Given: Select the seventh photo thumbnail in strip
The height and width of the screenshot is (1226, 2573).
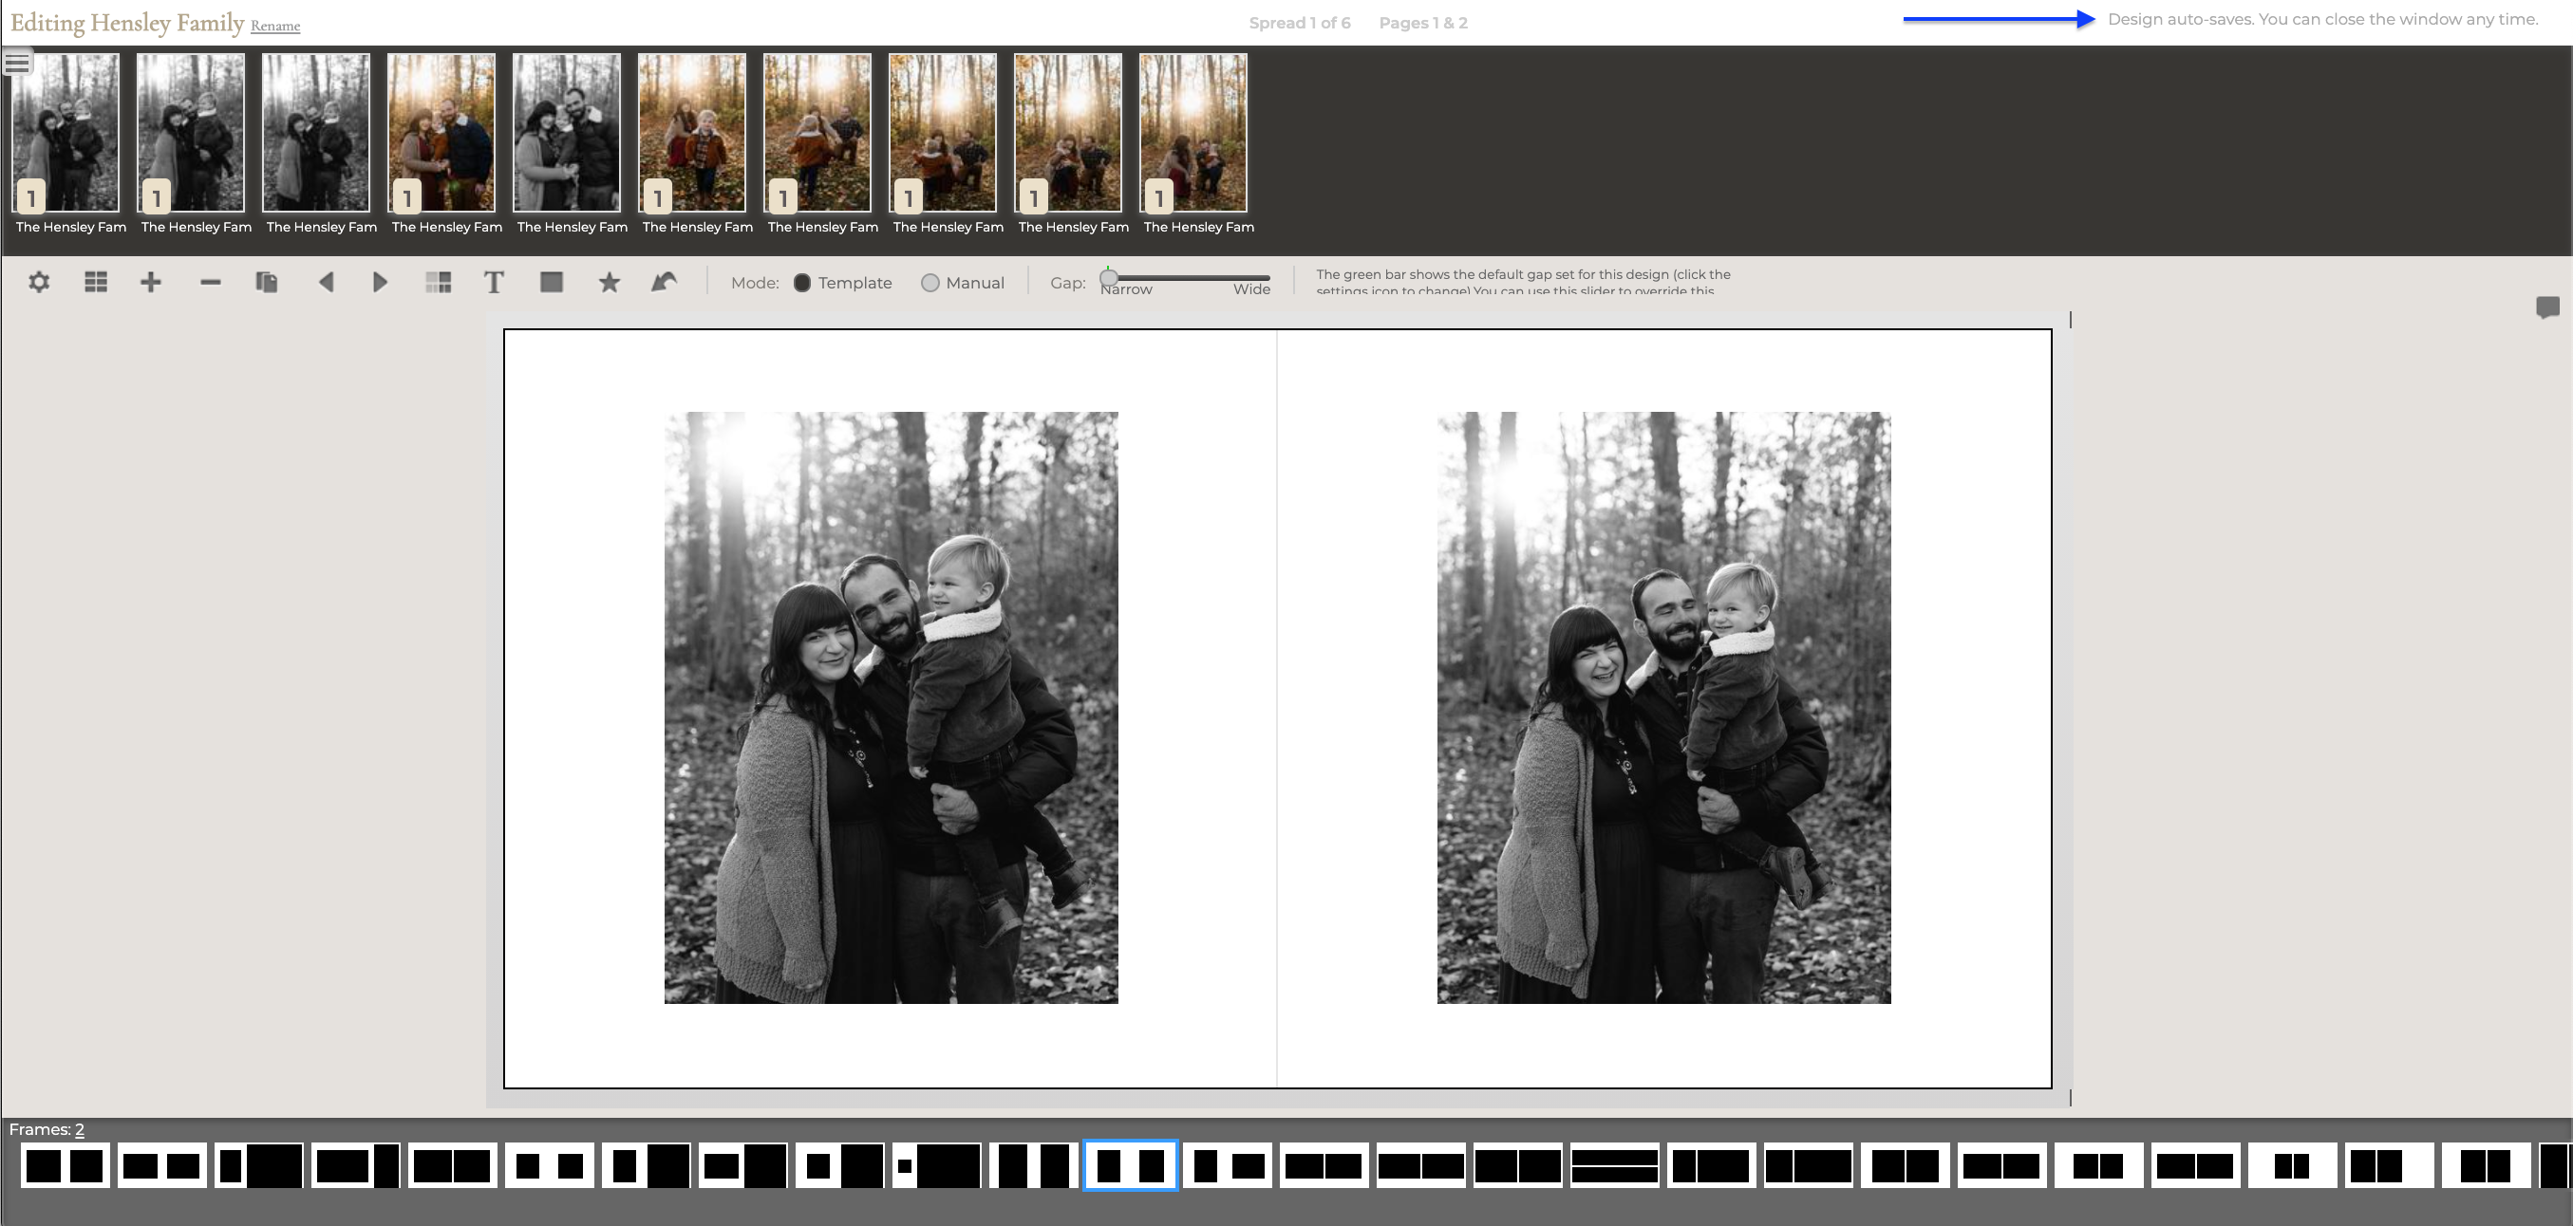Looking at the screenshot, I should pos(817,133).
